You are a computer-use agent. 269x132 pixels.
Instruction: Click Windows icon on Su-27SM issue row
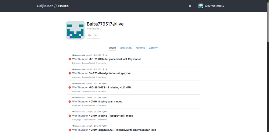[x=73, y=69]
